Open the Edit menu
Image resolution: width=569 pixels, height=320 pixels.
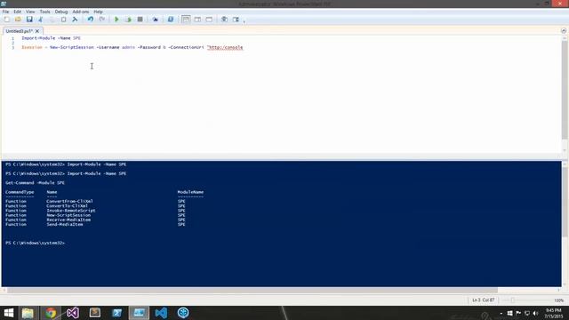pyautogui.click(x=17, y=12)
